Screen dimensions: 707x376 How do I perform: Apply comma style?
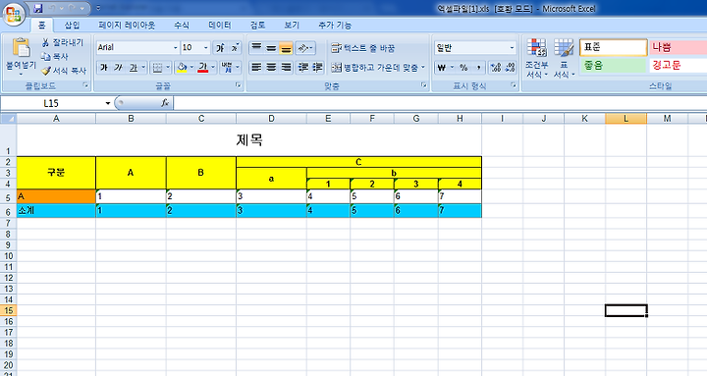tap(478, 68)
